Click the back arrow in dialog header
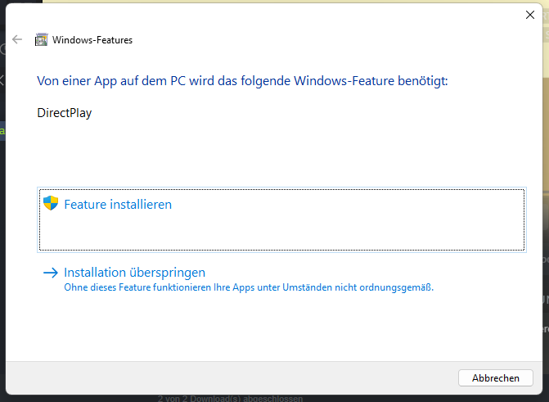549x402 pixels. click(x=17, y=39)
